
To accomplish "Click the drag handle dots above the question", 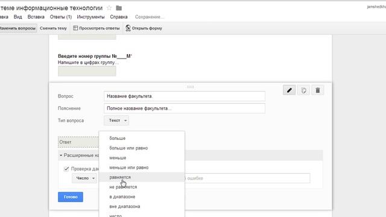I will 191,87.
